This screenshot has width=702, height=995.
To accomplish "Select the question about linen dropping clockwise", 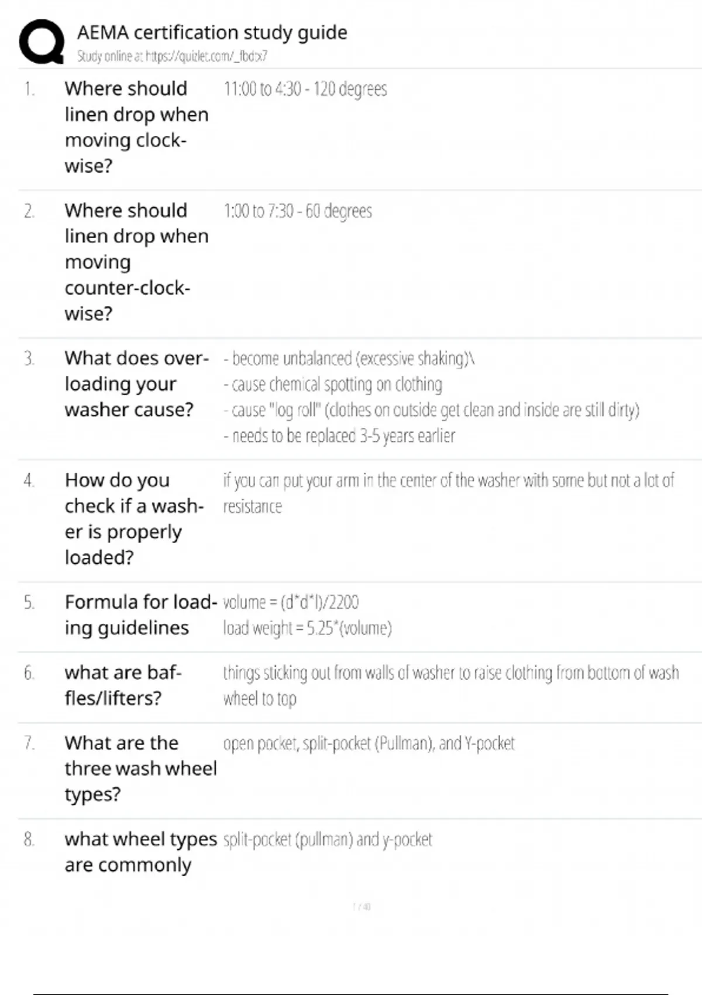I will click(x=136, y=127).
